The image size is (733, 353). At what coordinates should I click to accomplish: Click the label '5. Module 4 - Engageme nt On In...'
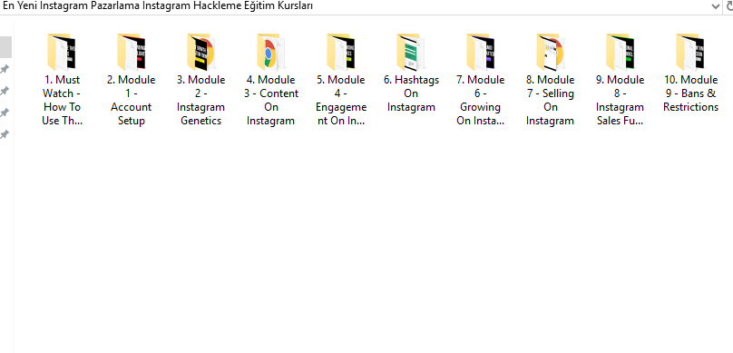coord(341,100)
